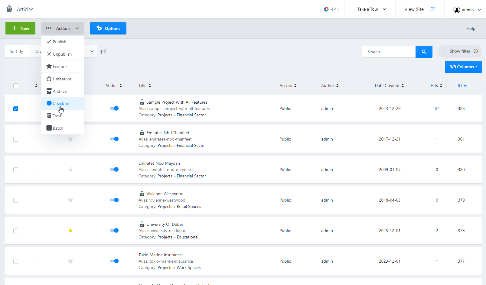This screenshot has width=486, height=285.
Task: Sort the table by Date Created column
Action: (389, 86)
